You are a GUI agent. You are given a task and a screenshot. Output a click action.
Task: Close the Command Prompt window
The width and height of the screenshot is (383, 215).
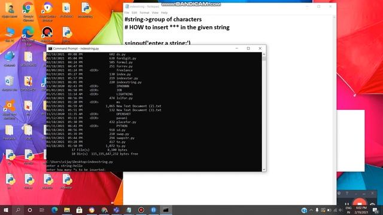[x=260, y=48]
